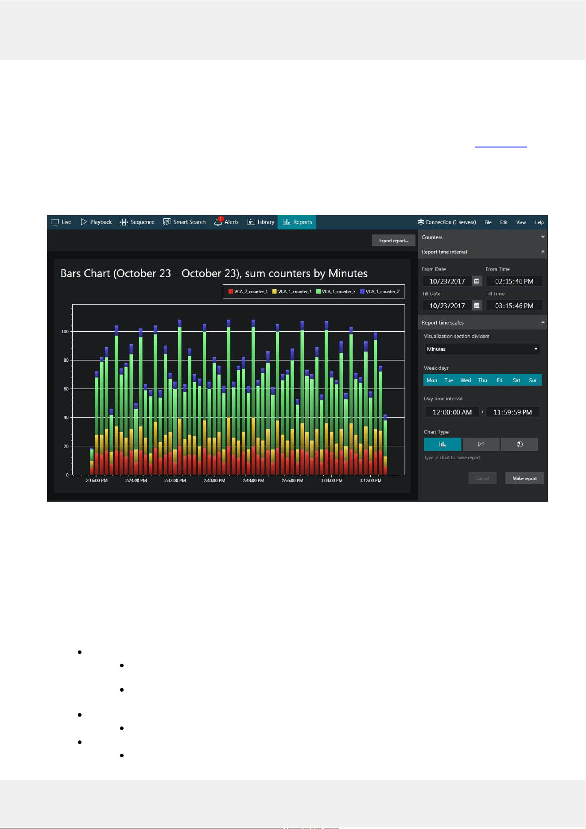Click the day interval end 11:59:59 PM
This screenshot has height=829, width=586.
pos(513,412)
